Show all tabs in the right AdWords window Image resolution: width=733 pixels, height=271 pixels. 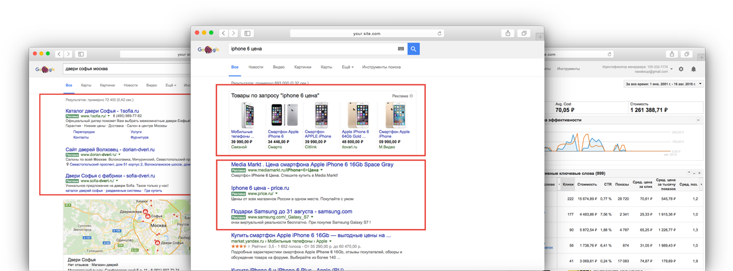(687, 54)
